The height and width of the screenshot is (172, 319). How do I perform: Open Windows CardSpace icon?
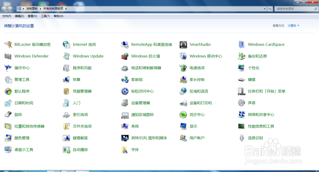tap(241, 44)
